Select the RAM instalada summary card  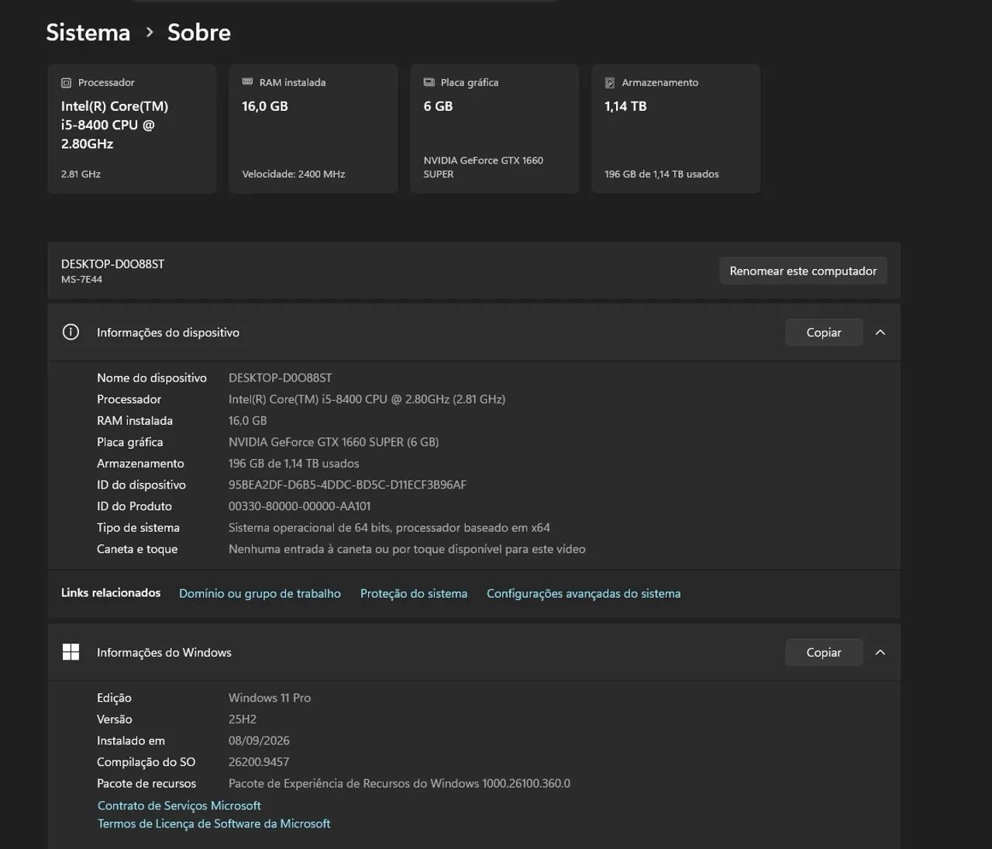click(x=313, y=129)
